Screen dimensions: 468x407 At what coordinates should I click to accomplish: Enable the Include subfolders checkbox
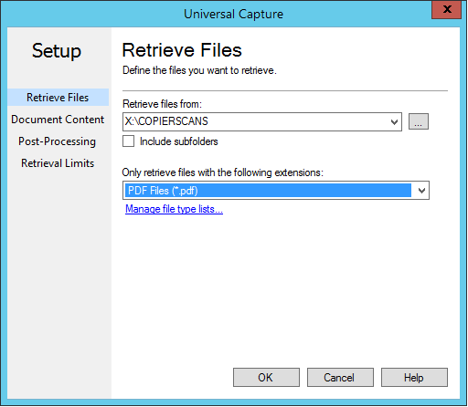click(128, 141)
